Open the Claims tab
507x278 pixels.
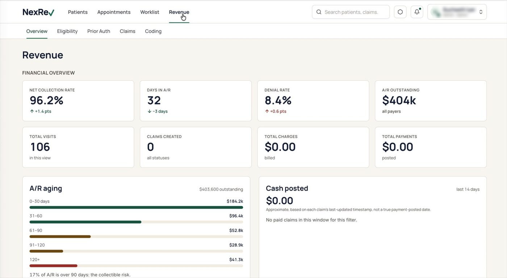[x=127, y=31]
